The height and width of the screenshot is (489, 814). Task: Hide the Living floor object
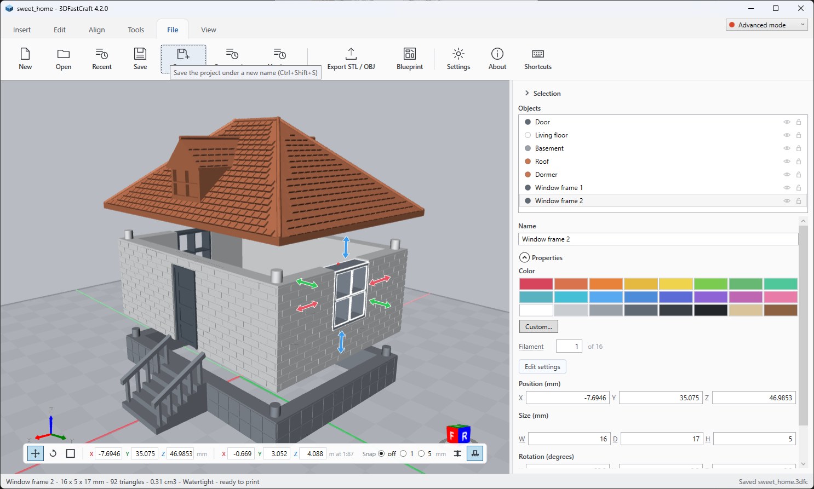point(787,135)
